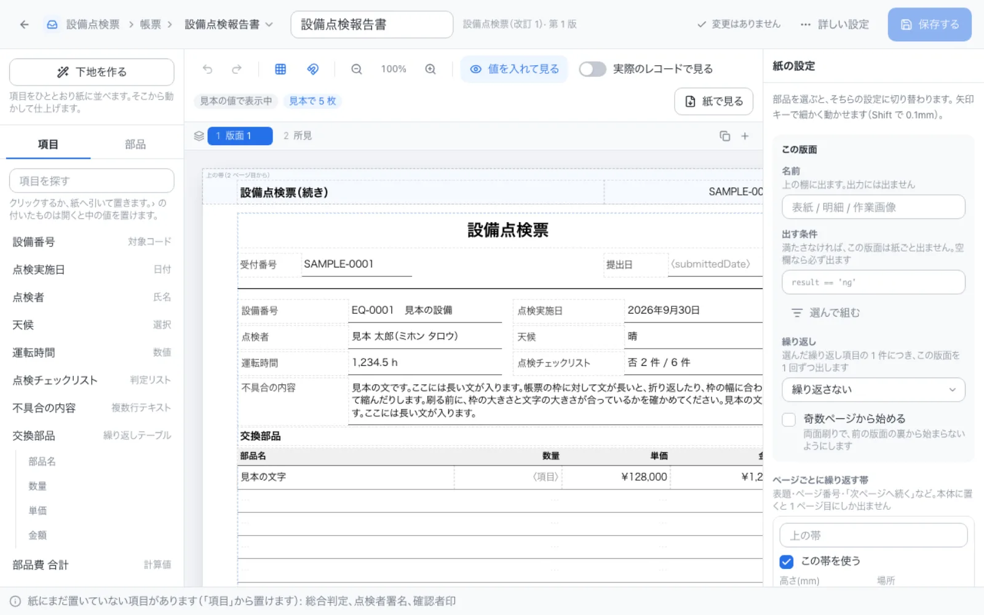Zoom out the canvas
This screenshot has width=984, height=615.
pyautogui.click(x=357, y=69)
